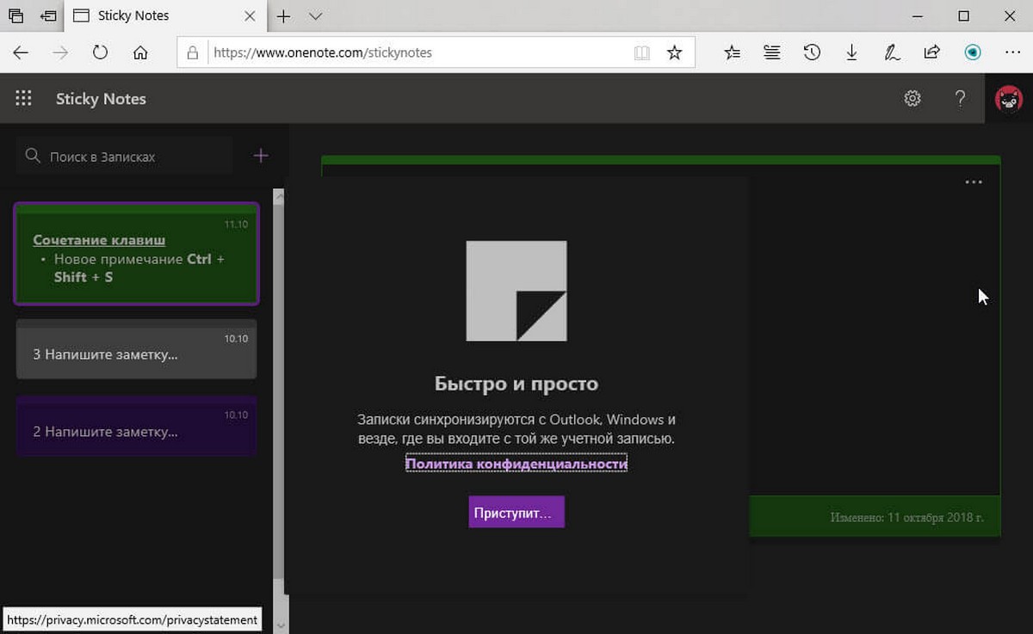Click the round extension icon in toolbar
This screenshot has height=634, width=1033.
(x=973, y=52)
